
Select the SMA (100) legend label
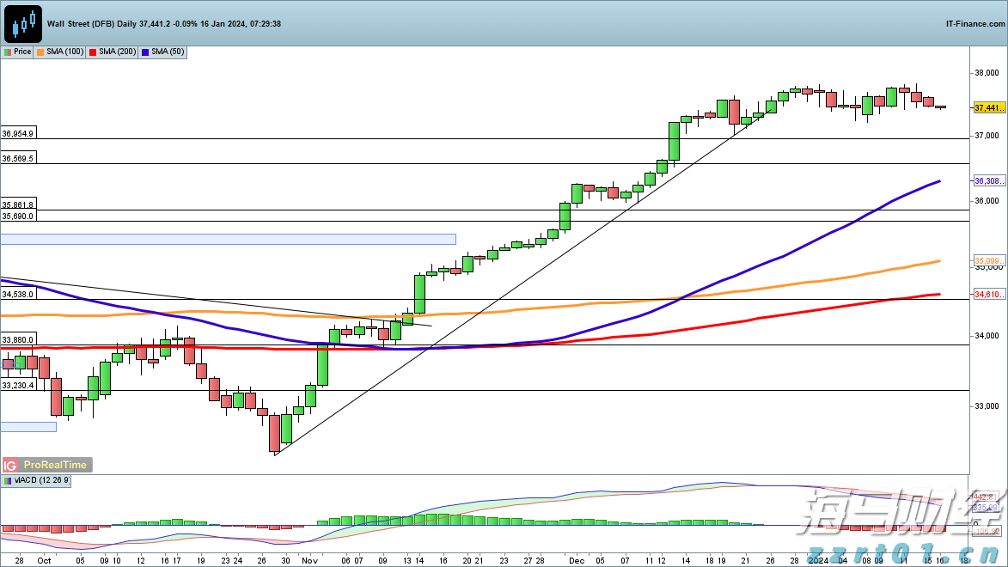pyautogui.click(x=64, y=52)
